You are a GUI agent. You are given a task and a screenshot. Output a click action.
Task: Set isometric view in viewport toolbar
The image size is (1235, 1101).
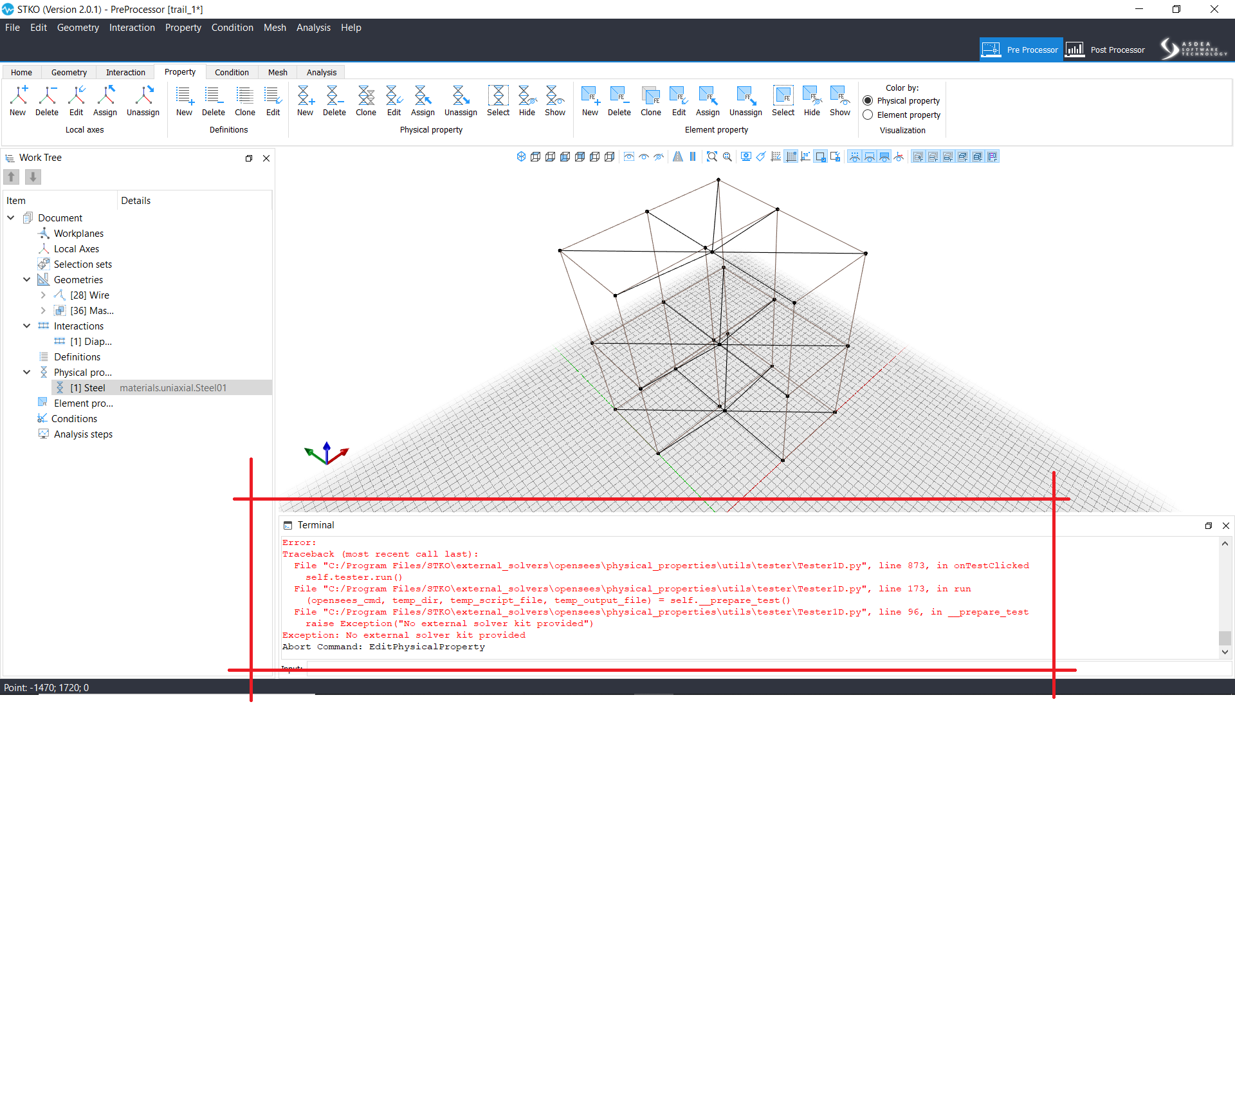pyautogui.click(x=521, y=156)
